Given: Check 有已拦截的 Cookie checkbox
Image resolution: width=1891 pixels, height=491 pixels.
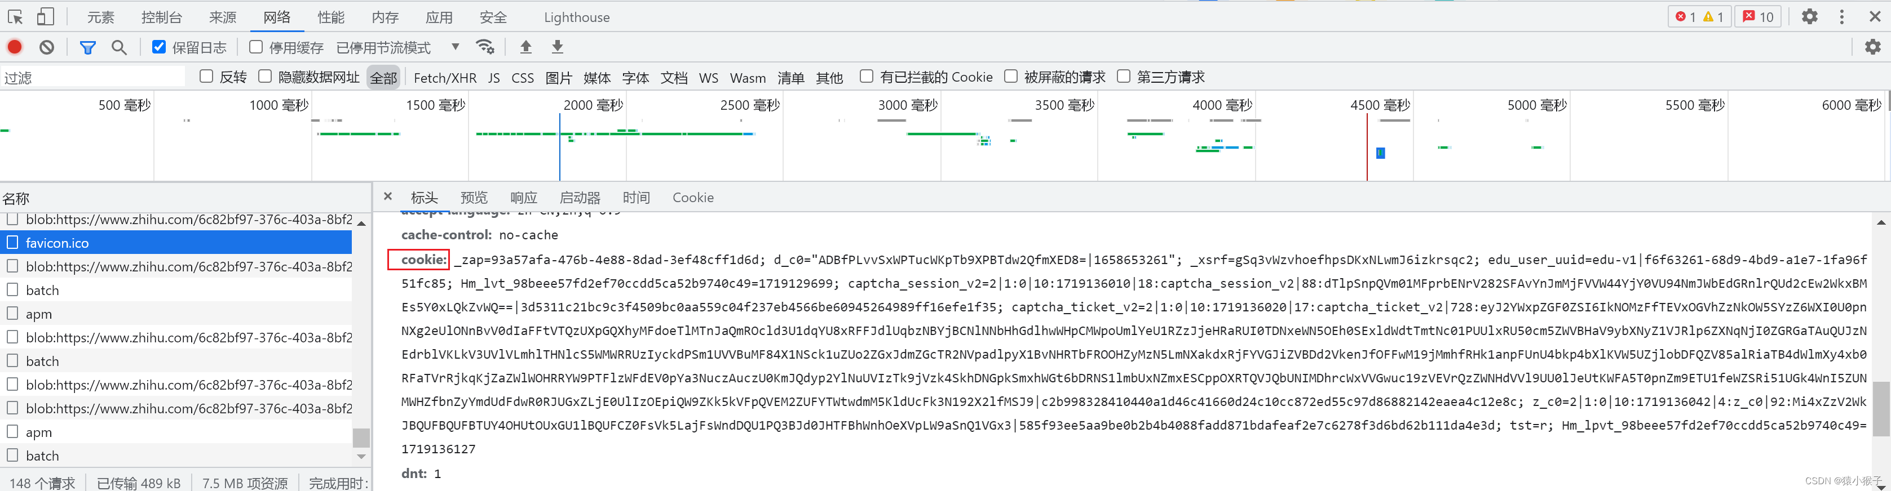Looking at the screenshot, I should coord(866,76).
